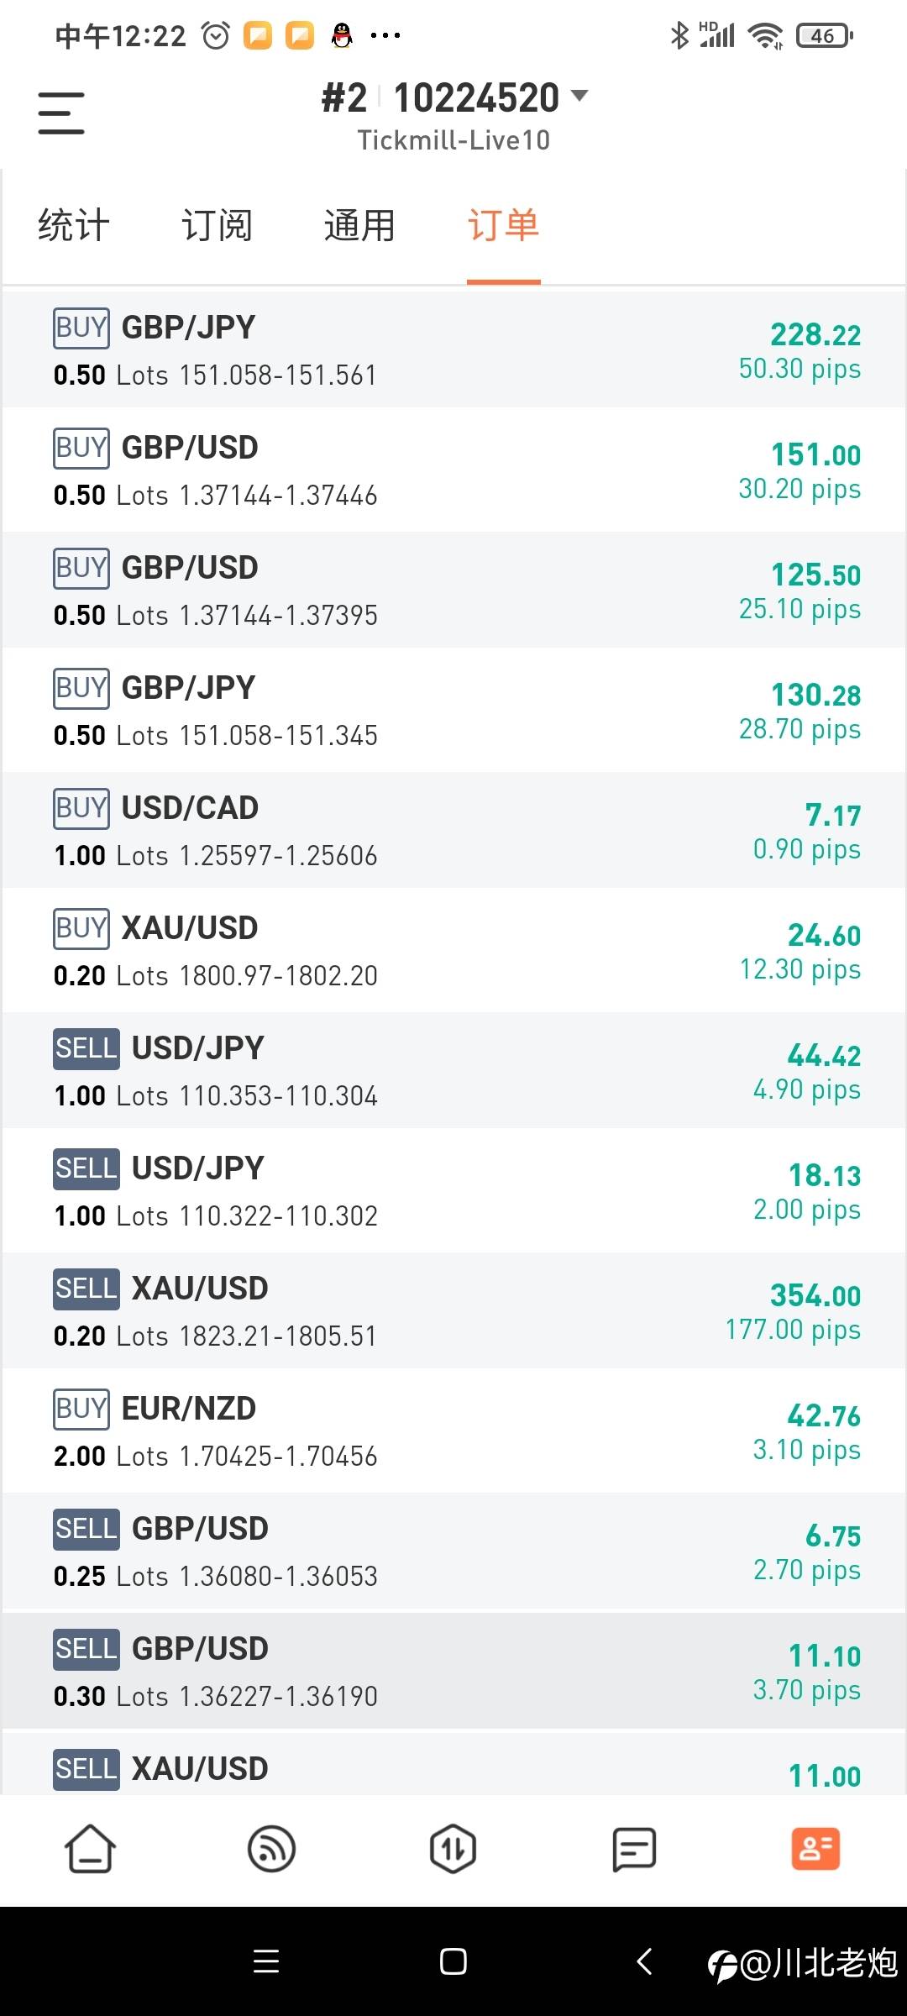
Task: Switch to the 统计 tab
Action: click(74, 226)
